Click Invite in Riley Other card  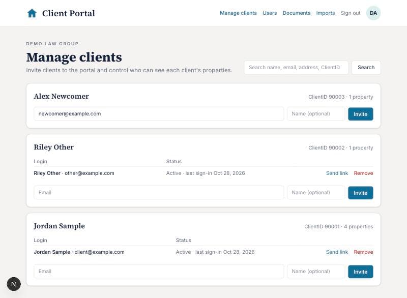tap(361, 193)
